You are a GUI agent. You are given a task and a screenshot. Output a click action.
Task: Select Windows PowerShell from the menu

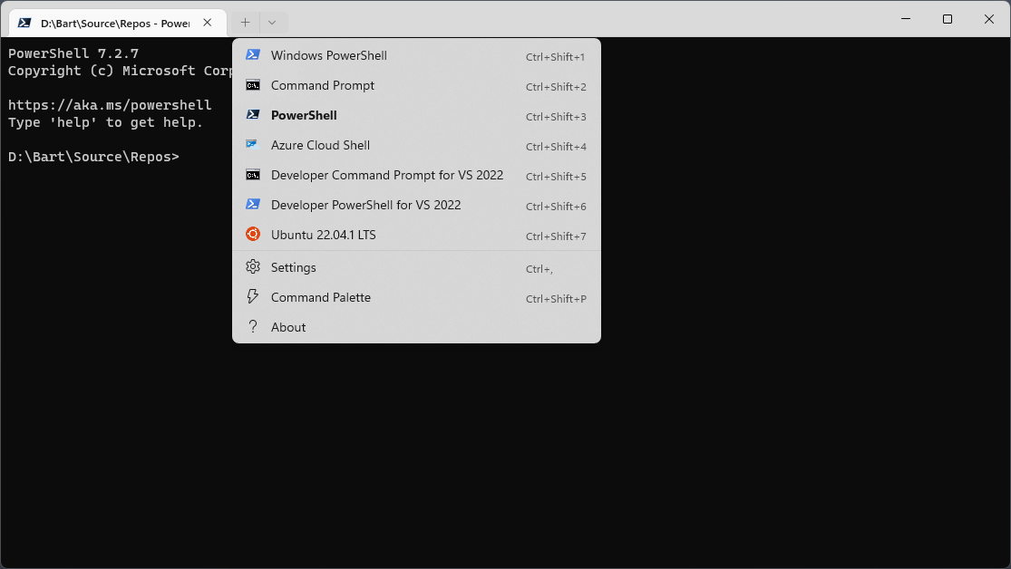328,56
